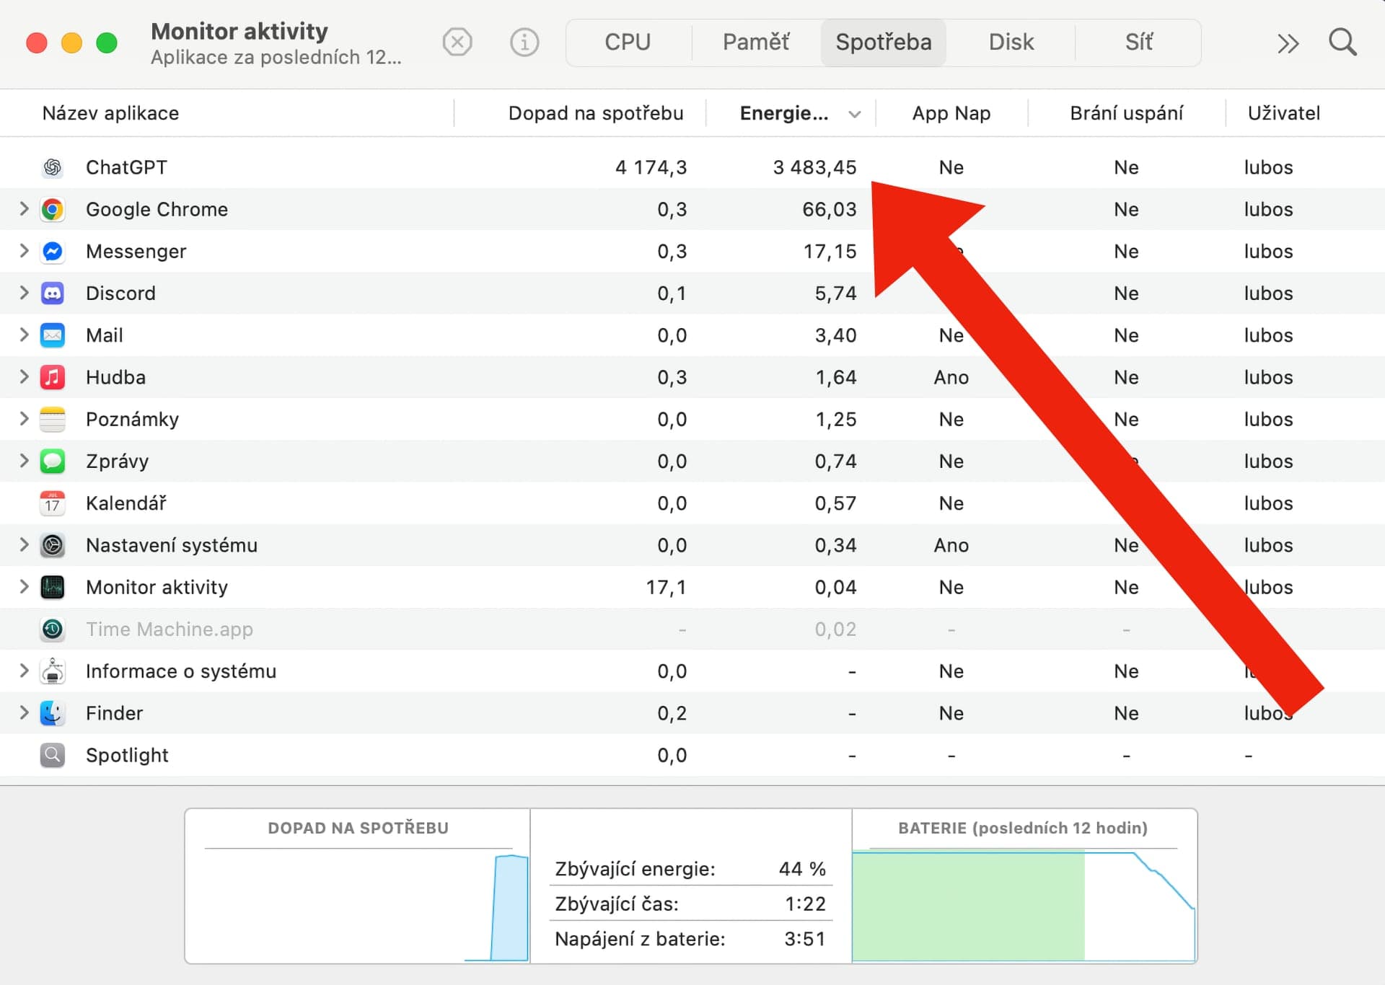Image resolution: width=1385 pixels, height=985 pixels.
Task: Click the green battery history graph
Action: click(x=968, y=906)
